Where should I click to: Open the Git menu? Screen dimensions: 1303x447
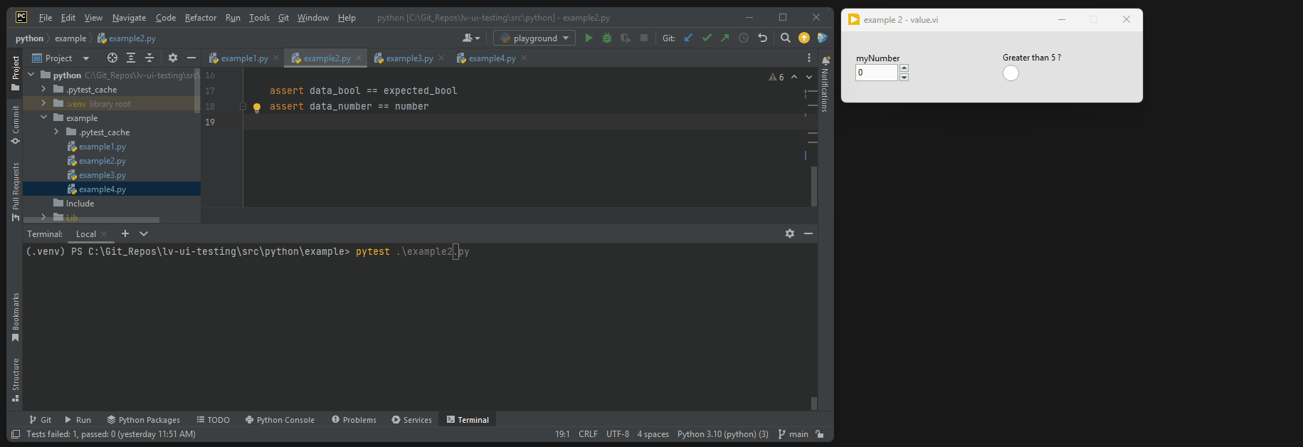point(283,18)
